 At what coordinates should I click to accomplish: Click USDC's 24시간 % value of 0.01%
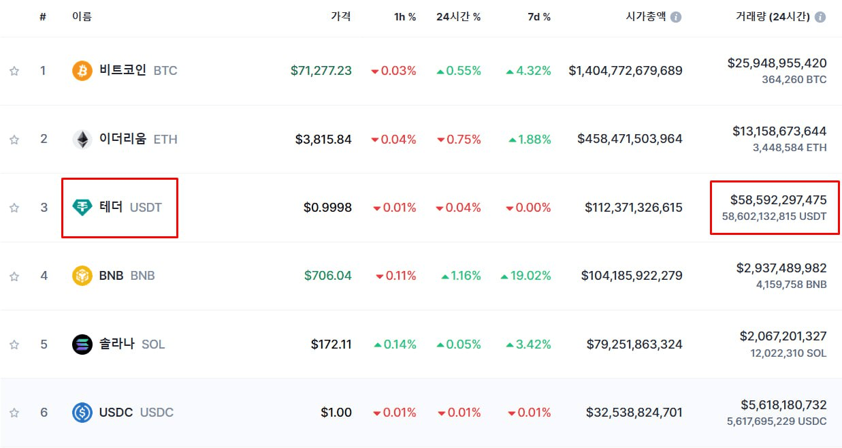click(459, 413)
